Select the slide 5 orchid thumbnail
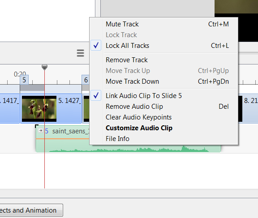This screenshot has width=258, height=218. point(39,109)
